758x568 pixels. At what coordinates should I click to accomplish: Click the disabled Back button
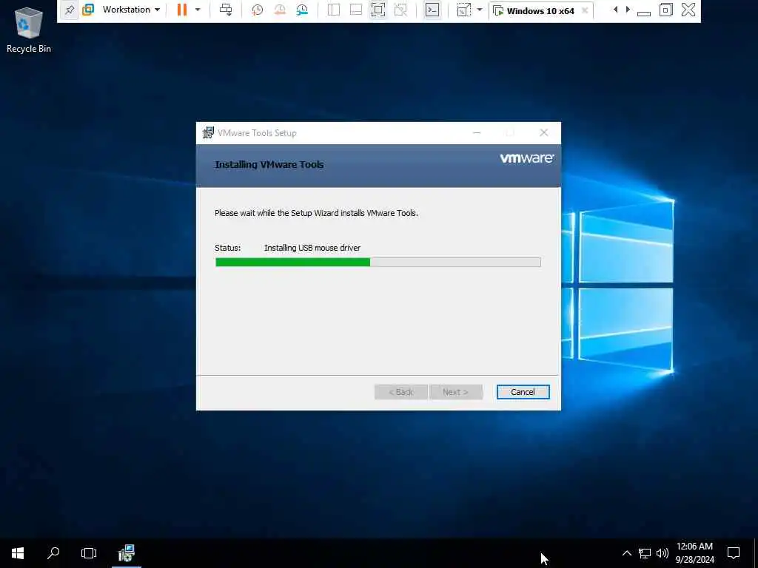(x=400, y=392)
